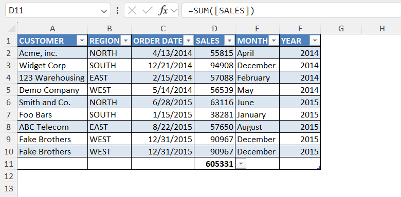Open the total row function dropdown beside 605331
The image size is (401, 197).
pyautogui.click(x=241, y=164)
